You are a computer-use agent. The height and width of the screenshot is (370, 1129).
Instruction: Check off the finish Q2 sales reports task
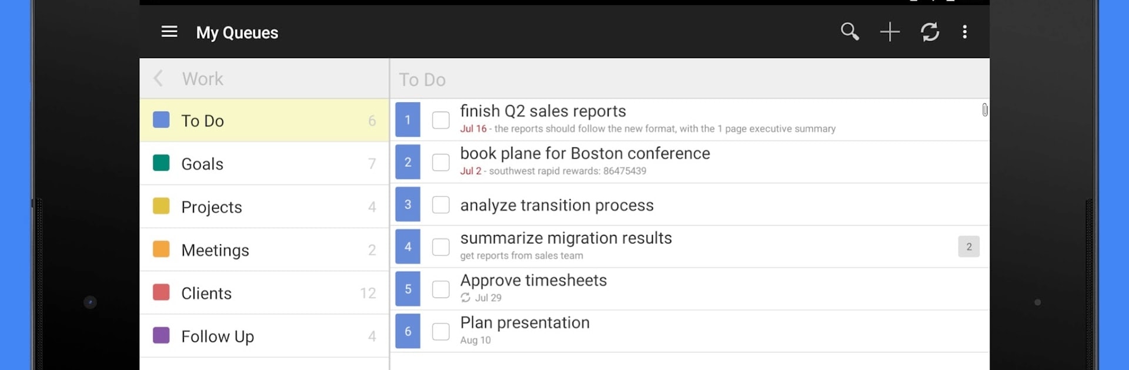click(x=440, y=120)
